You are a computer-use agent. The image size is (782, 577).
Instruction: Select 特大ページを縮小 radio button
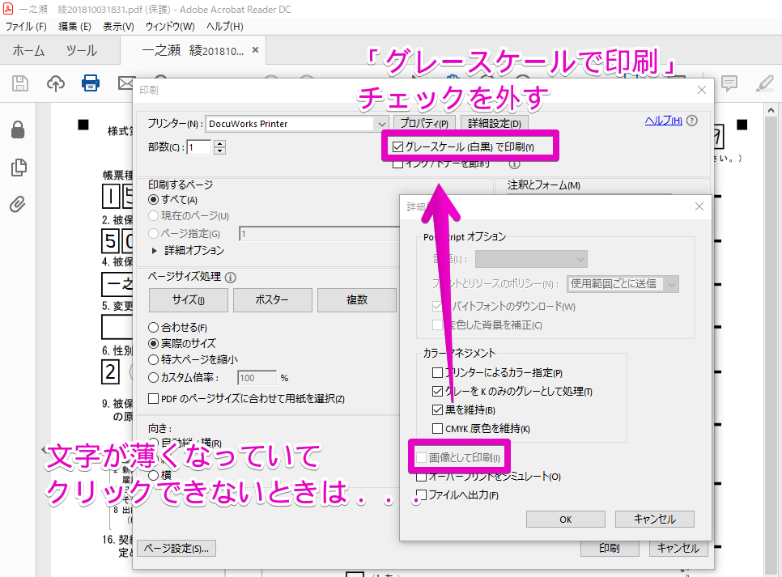pos(154,359)
